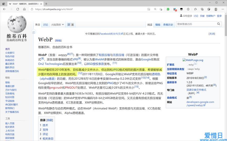Open the browser Favorites list icon

point(195,9)
